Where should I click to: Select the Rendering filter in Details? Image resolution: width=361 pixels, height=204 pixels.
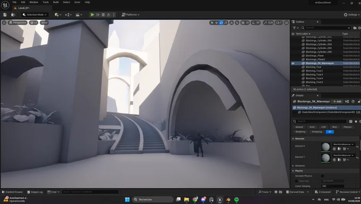(x=300, y=131)
